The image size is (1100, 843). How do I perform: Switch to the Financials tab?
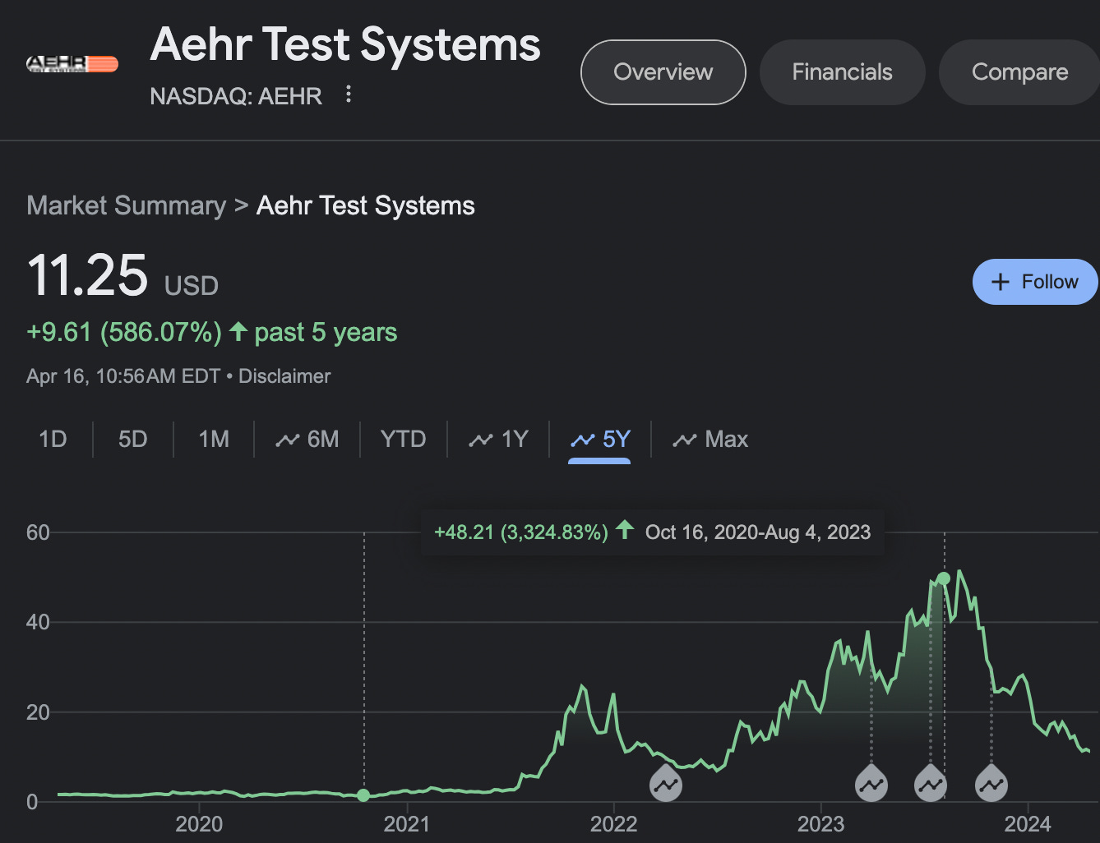click(842, 72)
